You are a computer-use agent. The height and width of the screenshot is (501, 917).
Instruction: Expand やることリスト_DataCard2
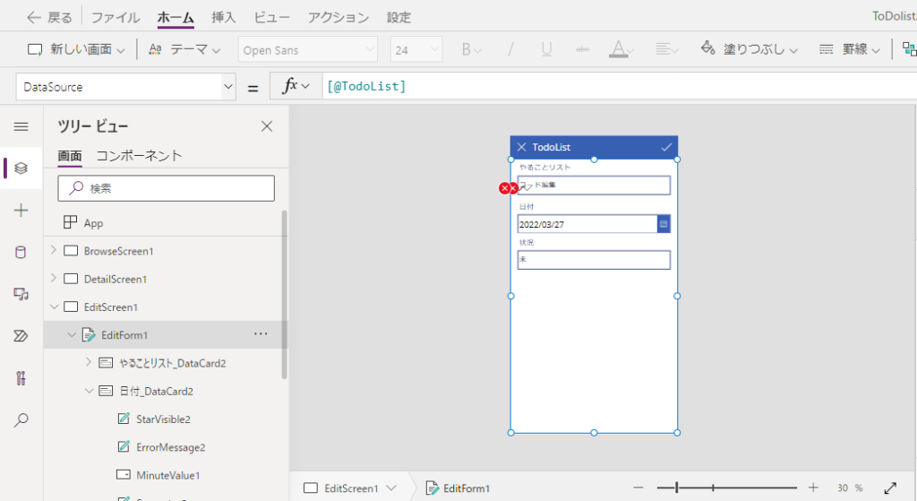(x=89, y=363)
